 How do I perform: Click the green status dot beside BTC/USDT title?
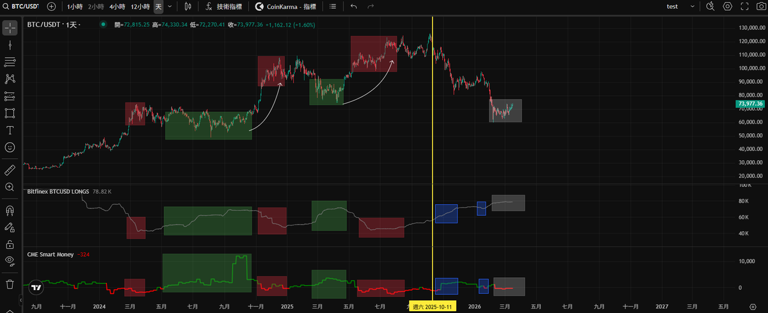point(104,25)
